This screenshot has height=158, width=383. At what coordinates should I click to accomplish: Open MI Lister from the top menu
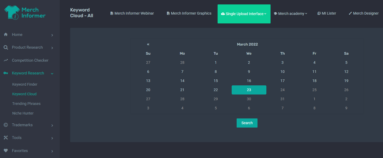pyautogui.click(x=327, y=13)
